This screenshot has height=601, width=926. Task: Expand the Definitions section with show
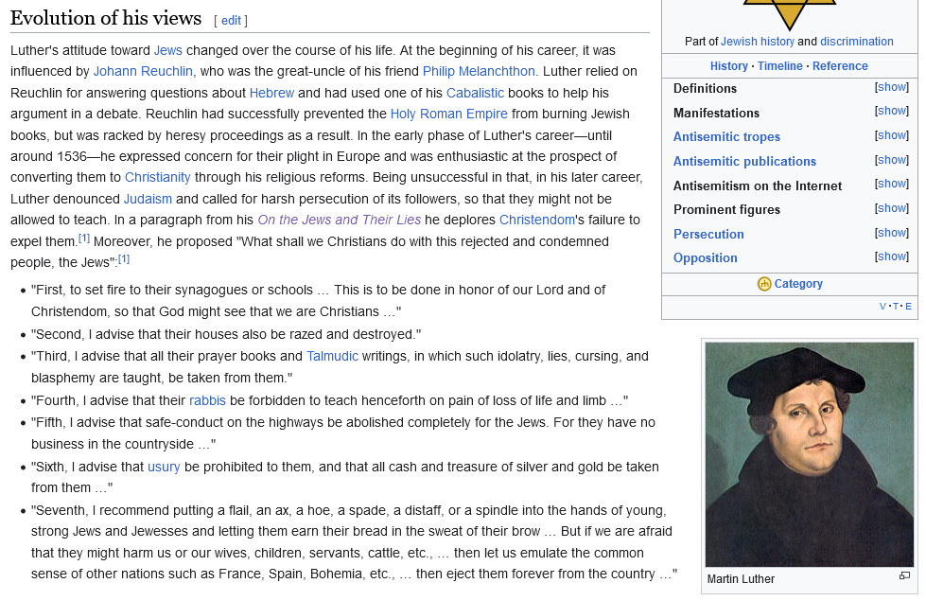[x=891, y=87]
